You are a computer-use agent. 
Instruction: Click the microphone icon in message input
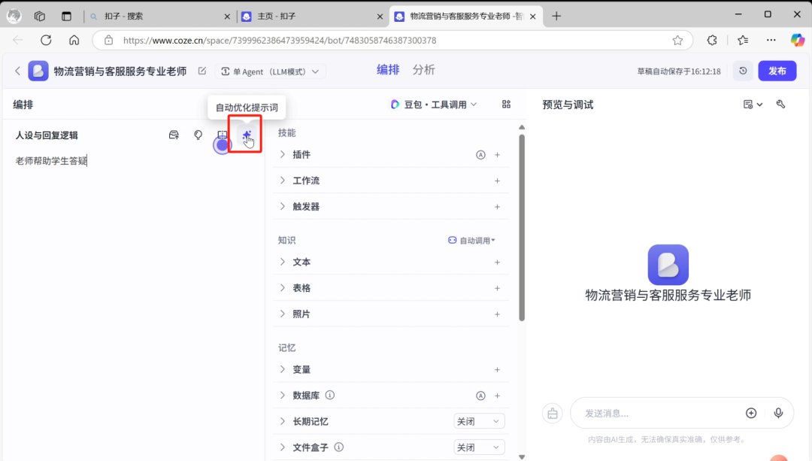click(778, 413)
